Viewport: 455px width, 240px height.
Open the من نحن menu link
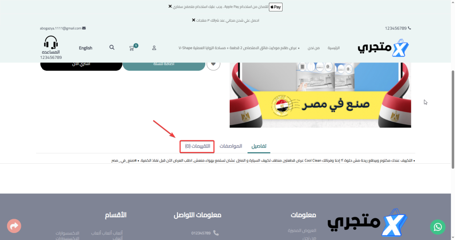point(314,48)
